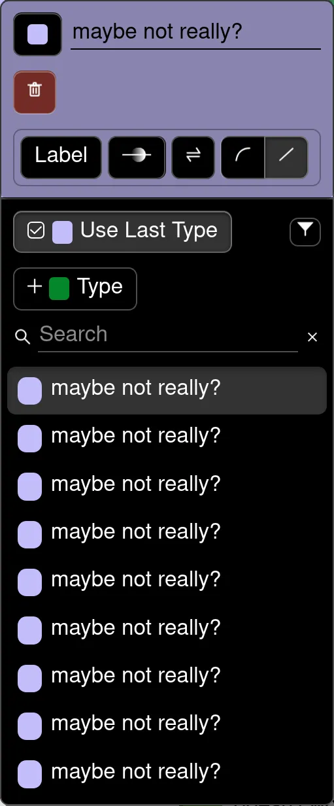334x806 pixels.
Task: Click the color square of third list item
Action: click(x=29, y=486)
